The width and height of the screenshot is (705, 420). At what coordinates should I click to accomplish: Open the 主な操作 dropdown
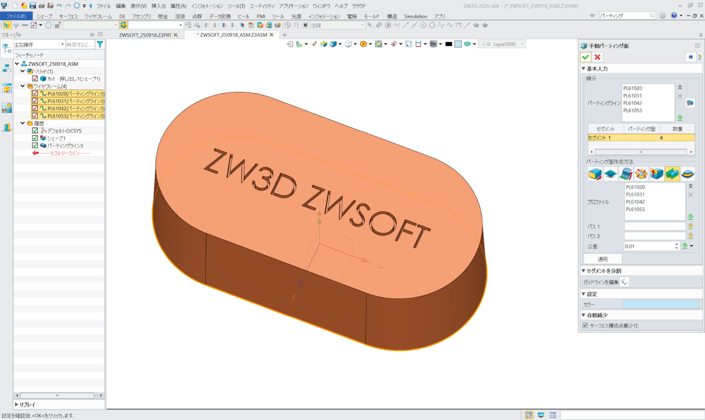tap(39, 44)
